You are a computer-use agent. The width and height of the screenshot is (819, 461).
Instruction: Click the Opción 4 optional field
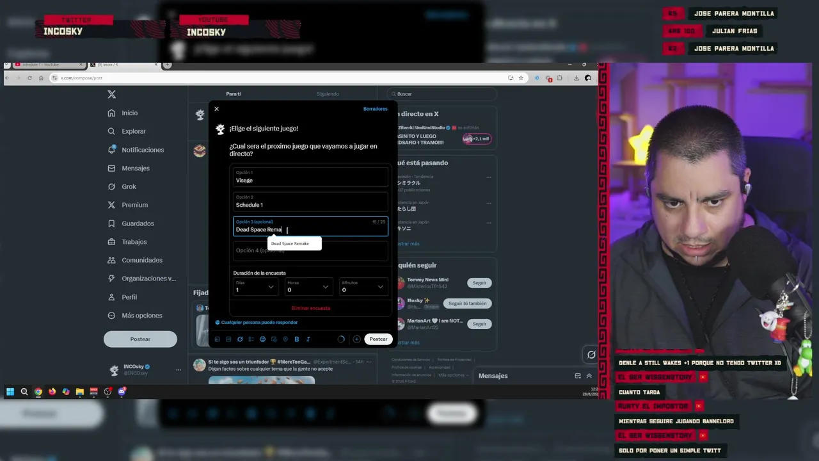(310, 250)
